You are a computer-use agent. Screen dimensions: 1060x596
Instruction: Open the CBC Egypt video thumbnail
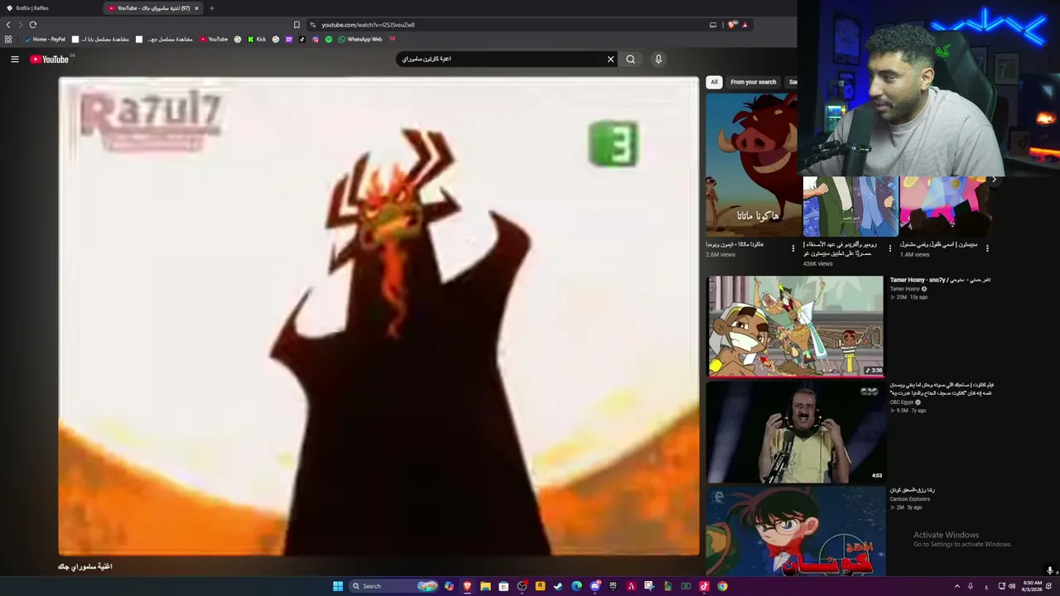[795, 431]
